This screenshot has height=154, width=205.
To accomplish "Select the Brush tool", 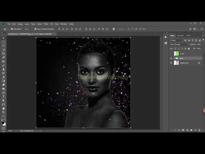I will [x=3, y=65].
